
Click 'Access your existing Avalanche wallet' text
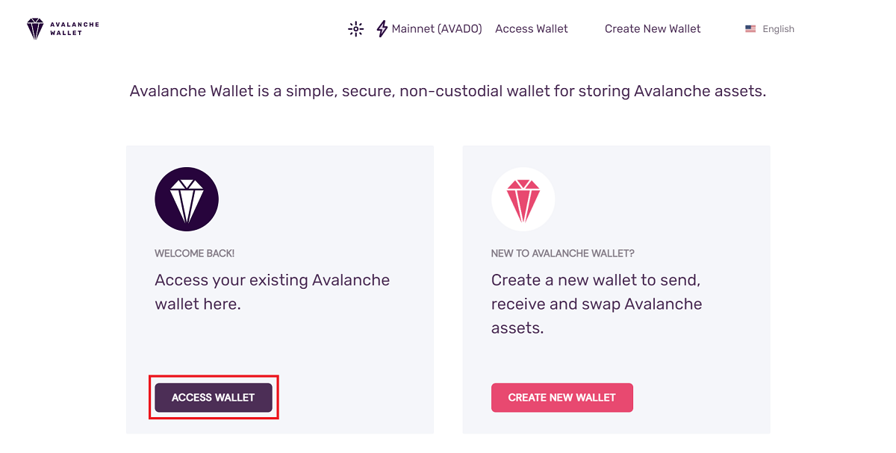[x=273, y=292]
